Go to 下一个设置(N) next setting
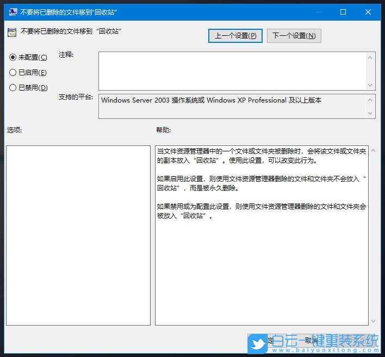This screenshot has height=357, width=385. click(294, 36)
